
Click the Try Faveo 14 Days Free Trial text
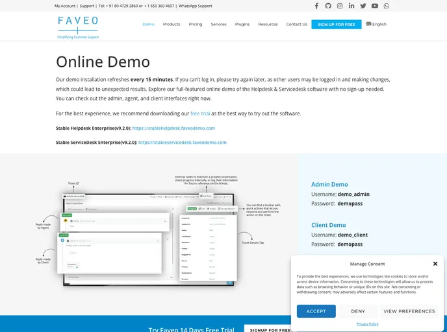click(x=191, y=329)
